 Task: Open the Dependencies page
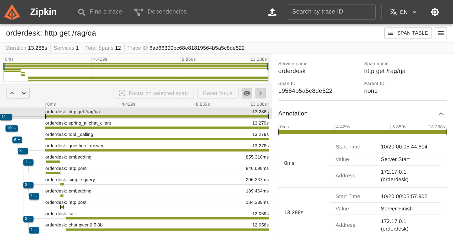[x=160, y=12]
